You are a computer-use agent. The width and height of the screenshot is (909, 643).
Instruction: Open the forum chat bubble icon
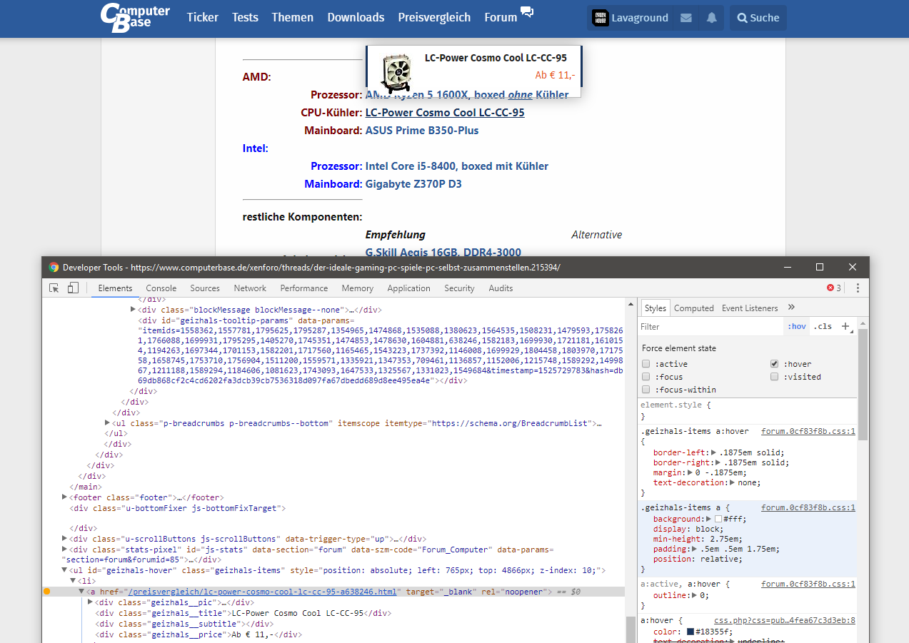click(x=527, y=11)
